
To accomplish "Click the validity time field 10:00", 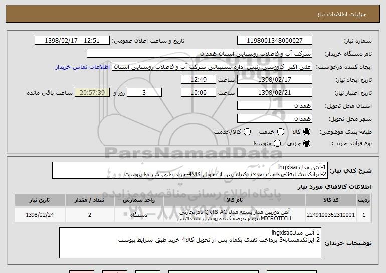I will tap(199, 93).
